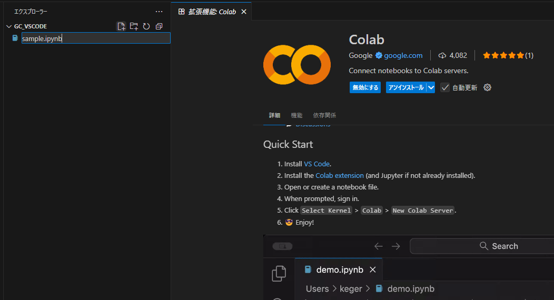554x300 pixels.
Task: Click the New Folder icon in Explorer
Action: pyautogui.click(x=134, y=26)
